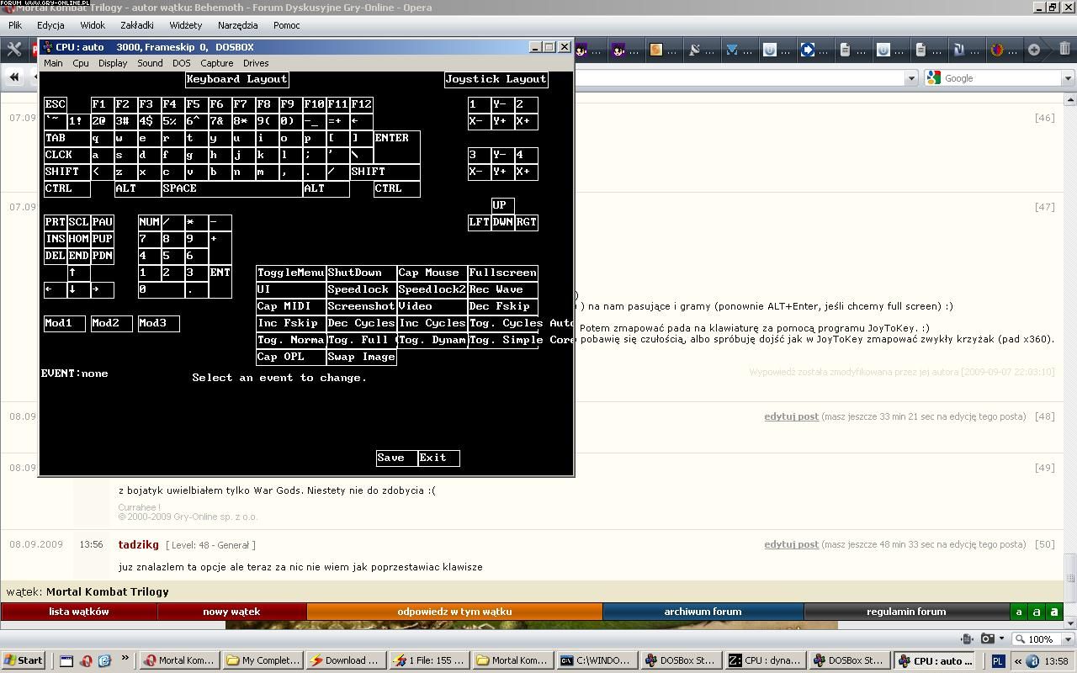Open the closed tabs trash icon
The height and width of the screenshot is (673, 1077).
pos(1064,50)
